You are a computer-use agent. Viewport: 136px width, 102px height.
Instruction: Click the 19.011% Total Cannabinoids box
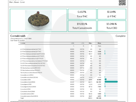(82, 26)
